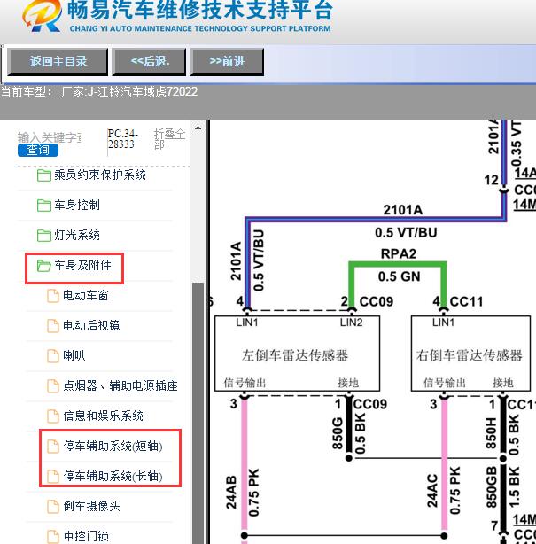Click the sidebar scrollbar up arrow

[x=198, y=128]
